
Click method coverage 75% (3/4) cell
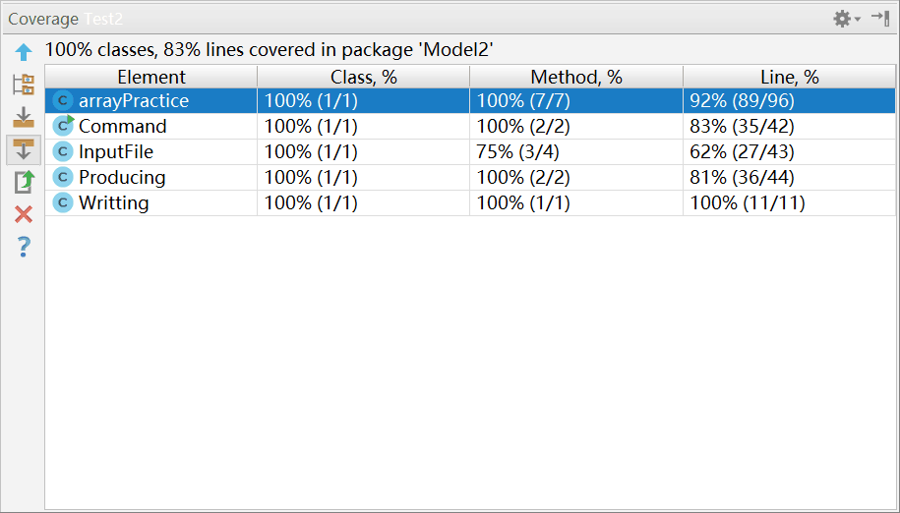click(576, 152)
